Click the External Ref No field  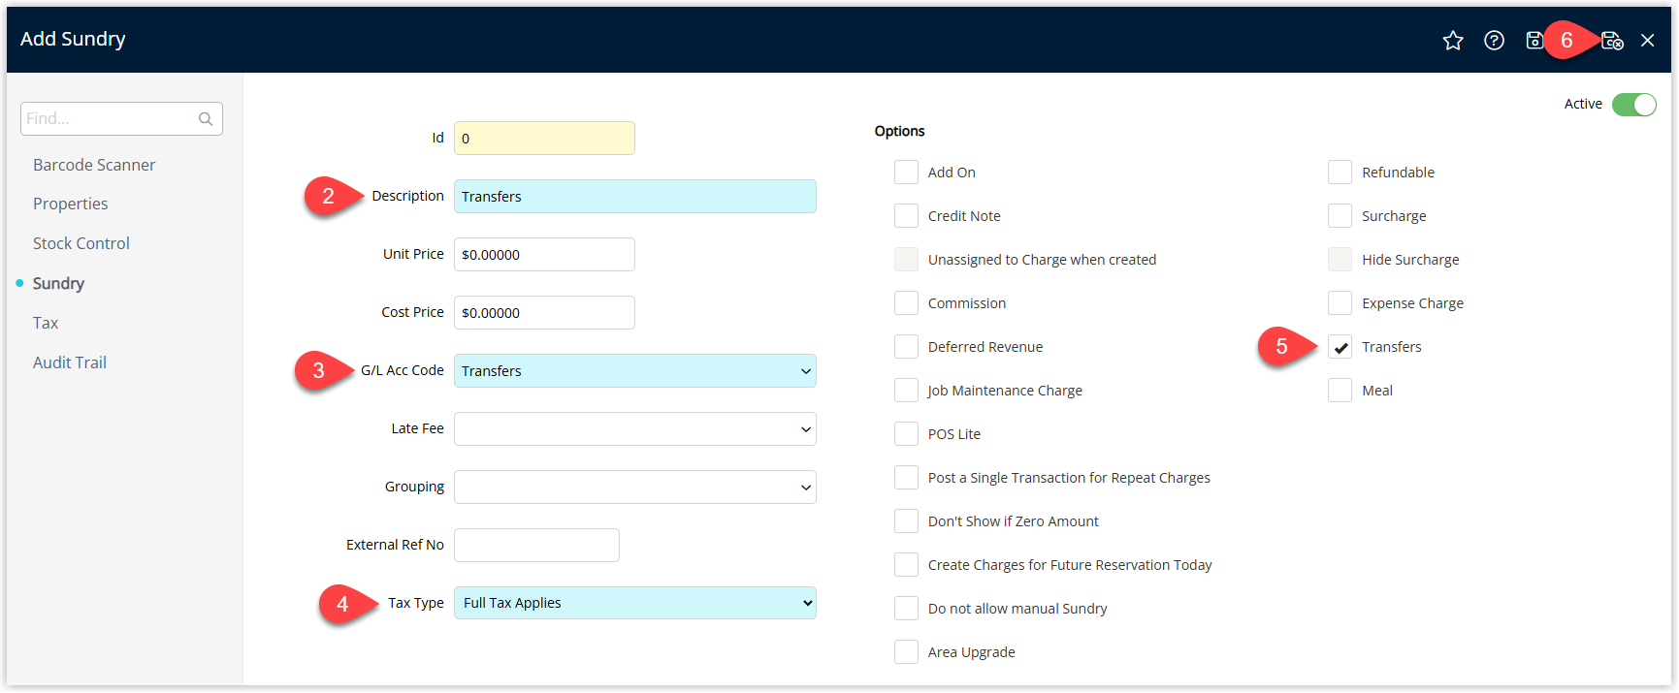[536, 546]
